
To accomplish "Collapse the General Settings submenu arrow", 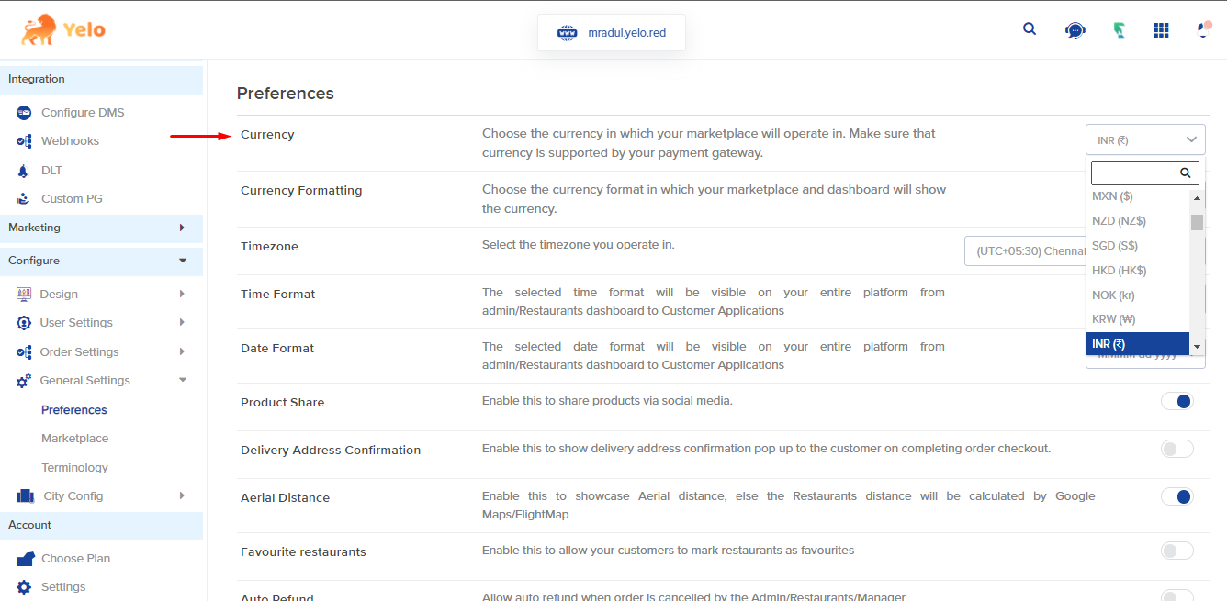I will 182,381.
